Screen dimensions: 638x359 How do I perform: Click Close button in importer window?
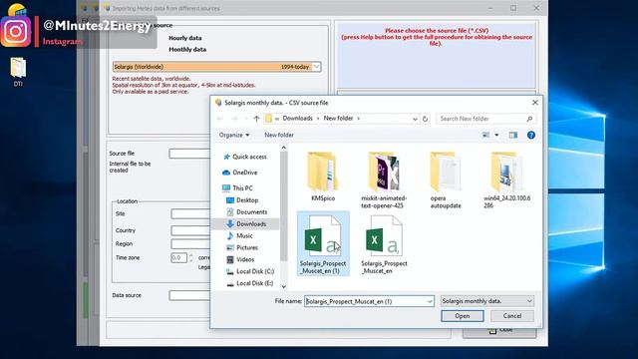(x=499, y=332)
